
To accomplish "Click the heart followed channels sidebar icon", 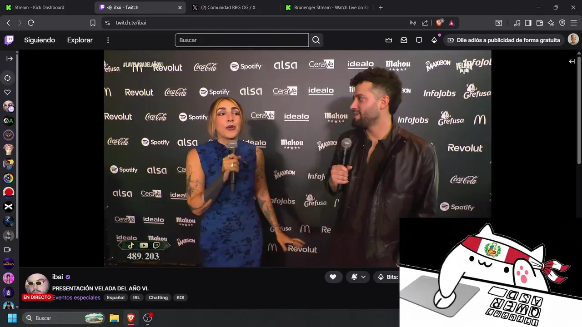I will [x=8, y=92].
